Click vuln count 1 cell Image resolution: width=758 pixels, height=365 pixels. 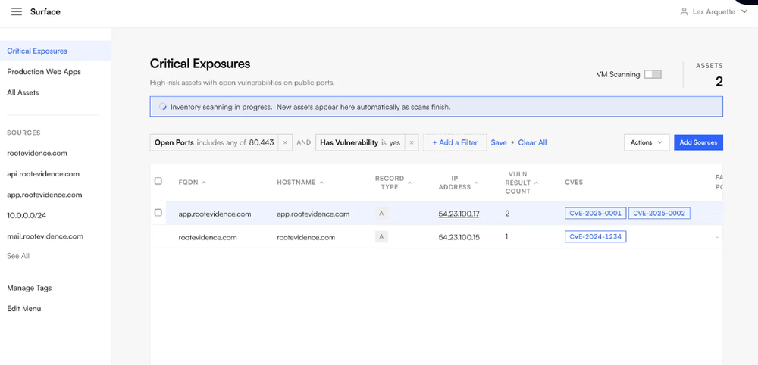(506, 236)
